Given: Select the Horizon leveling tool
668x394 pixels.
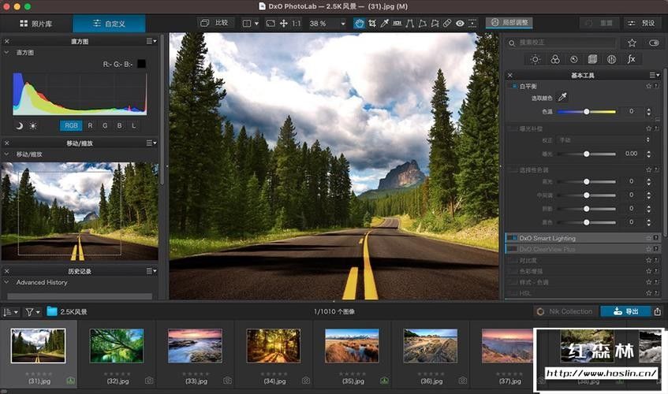Looking at the screenshot, I should pos(397,24).
